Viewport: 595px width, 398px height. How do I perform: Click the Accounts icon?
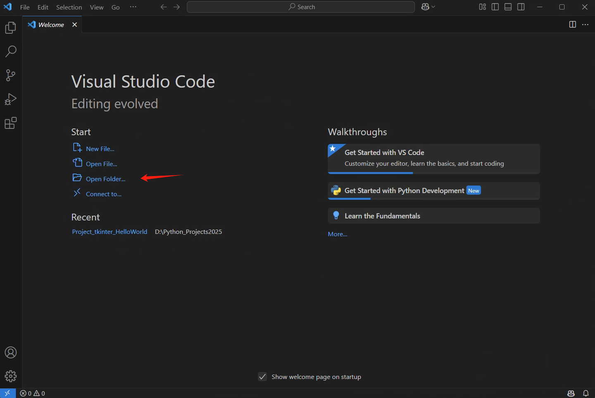11,352
